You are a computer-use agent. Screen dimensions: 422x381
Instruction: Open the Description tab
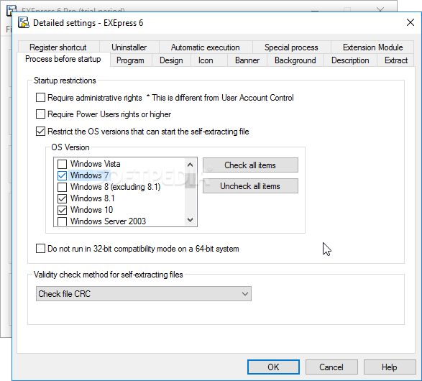(350, 60)
